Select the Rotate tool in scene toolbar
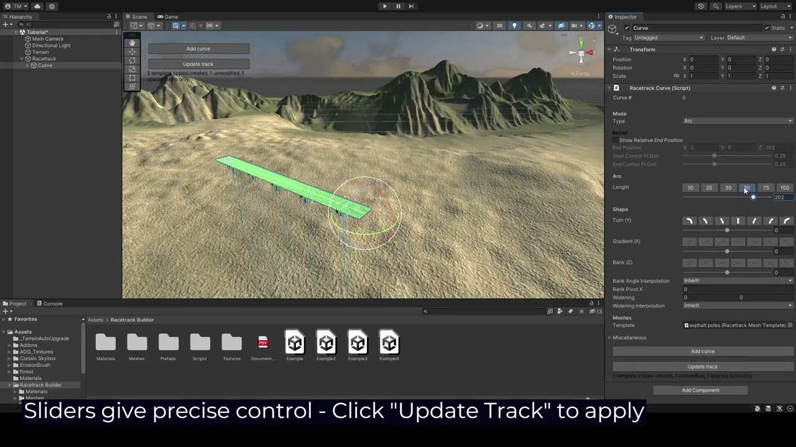 132,60
